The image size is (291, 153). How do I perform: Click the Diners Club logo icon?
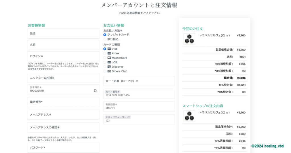click(109, 71)
